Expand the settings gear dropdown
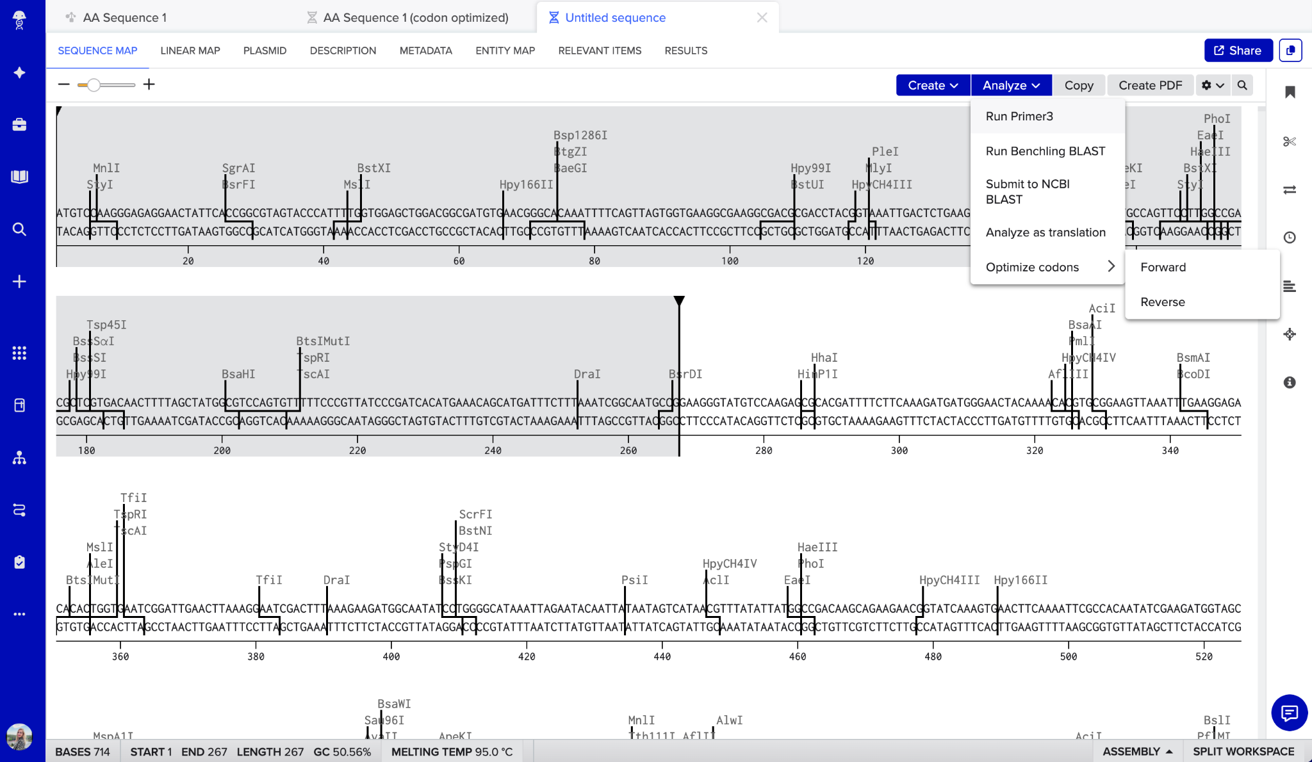This screenshot has height=762, width=1312. (x=1212, y=85)
